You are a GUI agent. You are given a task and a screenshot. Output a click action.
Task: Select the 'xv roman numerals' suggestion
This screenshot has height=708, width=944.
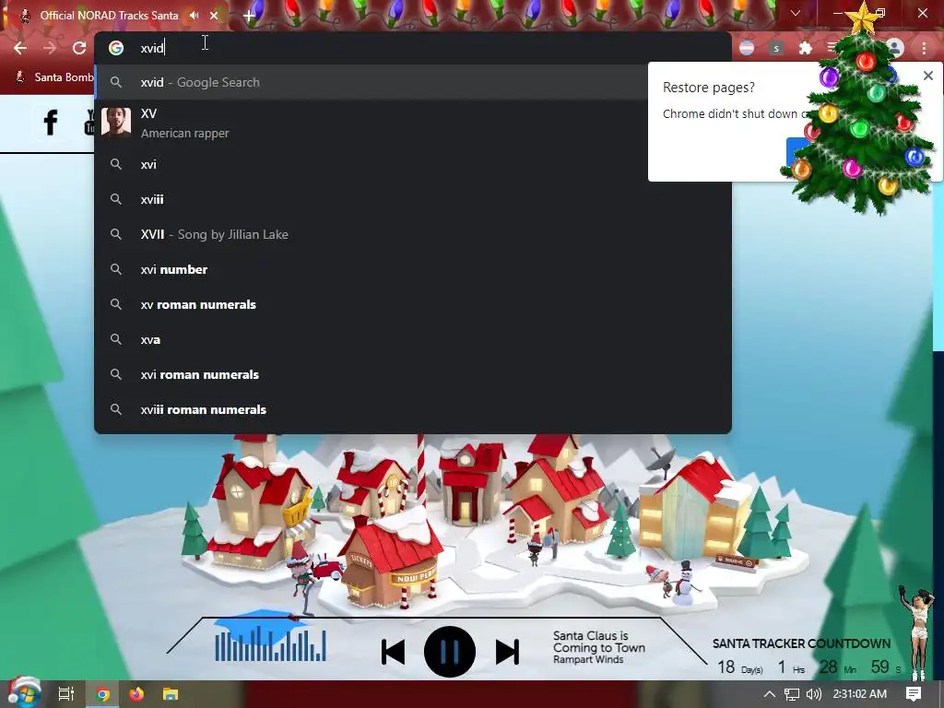[x=413, y=304]
